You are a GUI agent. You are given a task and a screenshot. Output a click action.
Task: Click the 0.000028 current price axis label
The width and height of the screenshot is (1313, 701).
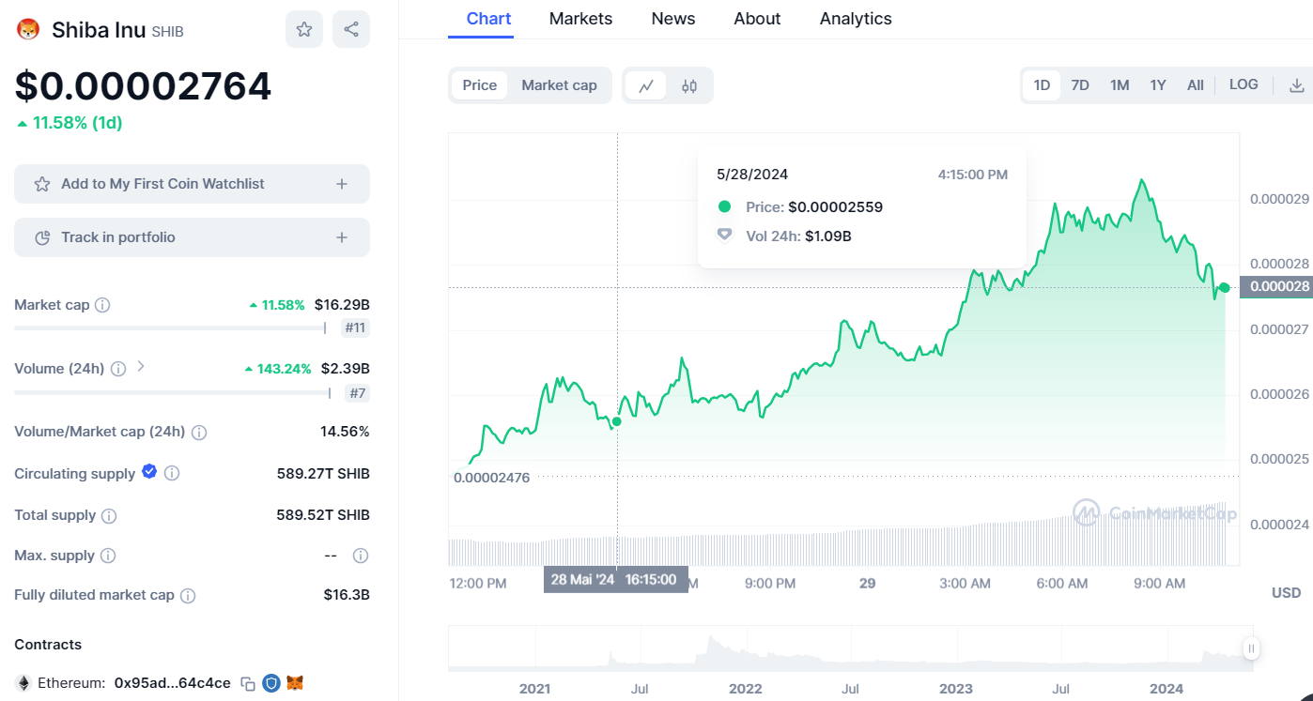pyautogui.click(x=1276, y=287)
